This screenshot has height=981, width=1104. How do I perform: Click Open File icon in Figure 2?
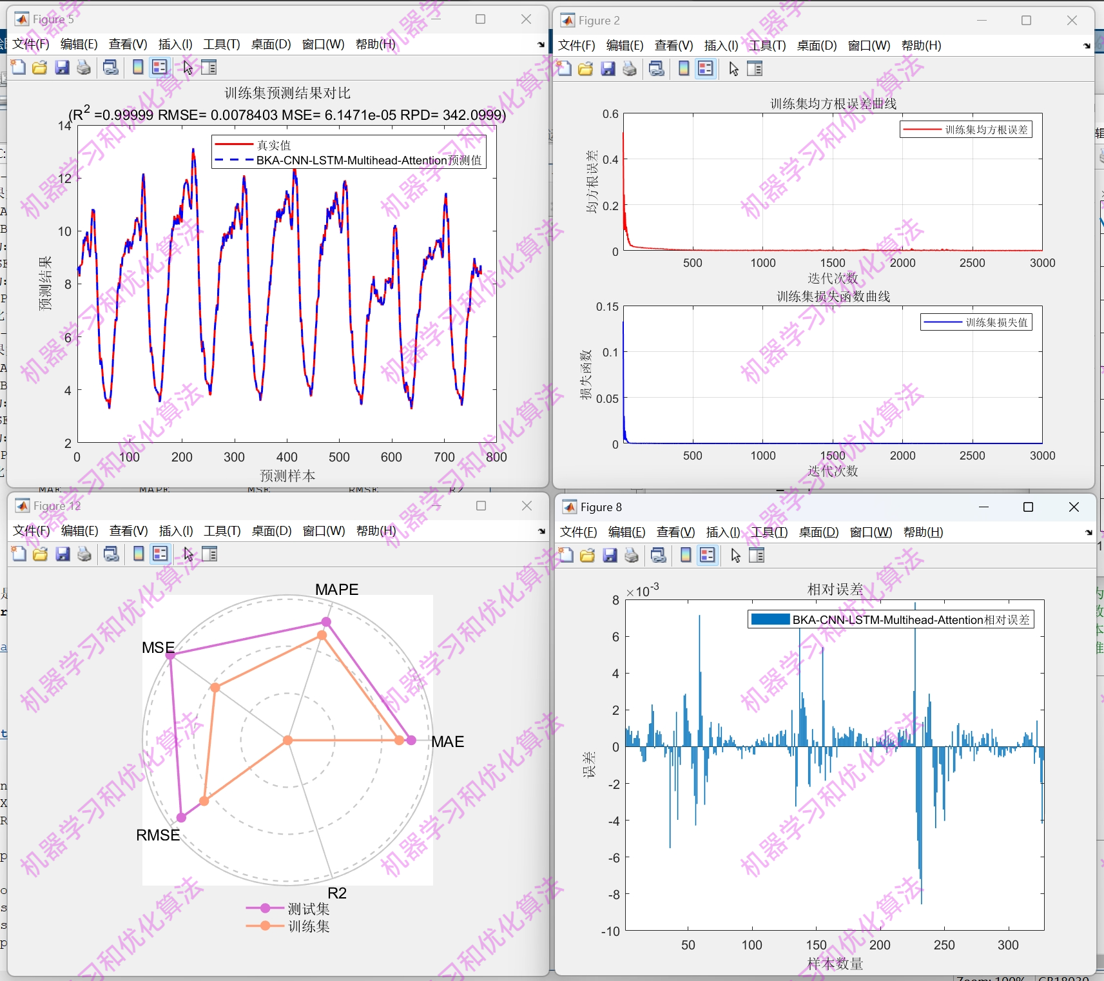click(586, 68)
